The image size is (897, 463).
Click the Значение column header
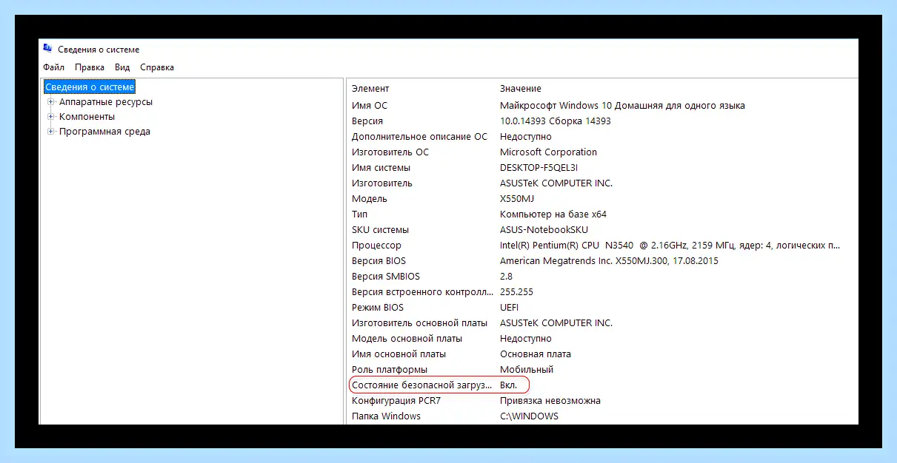[521, 89]
